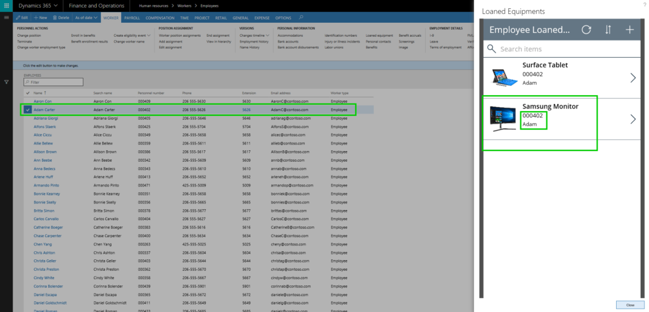Click the Employees Filter input field
This screenshot has height=312, width=649.
53,82
